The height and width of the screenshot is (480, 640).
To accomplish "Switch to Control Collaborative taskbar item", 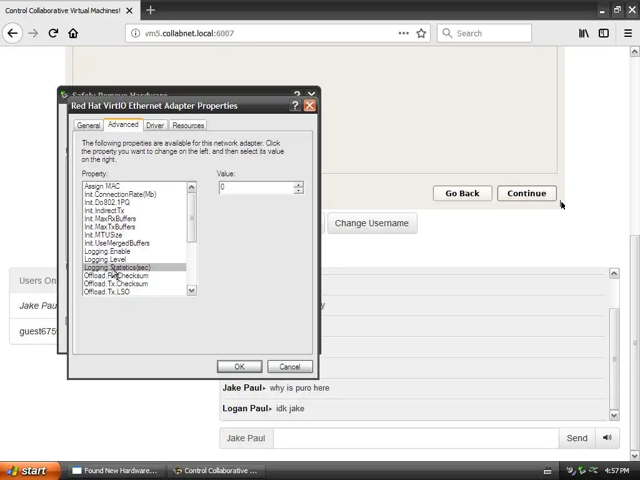I will (x=216, y=471).
